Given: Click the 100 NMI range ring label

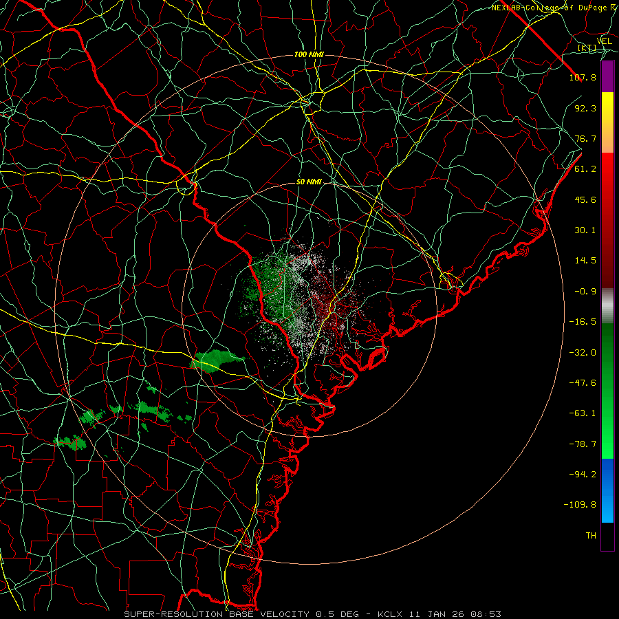Looking at the screenshot, I should [x=309, y=54].
